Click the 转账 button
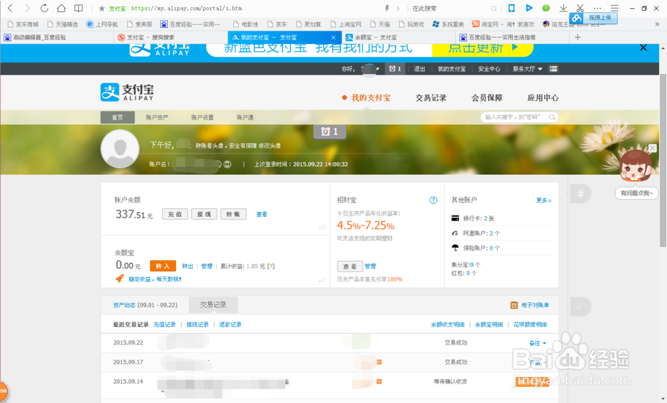Viewport: 667px width, 403px height. pyautogui.click(x=233, y=214)
